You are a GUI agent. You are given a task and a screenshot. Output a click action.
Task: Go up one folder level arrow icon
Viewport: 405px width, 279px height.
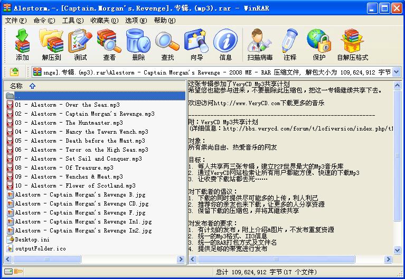tap(14, 72)
